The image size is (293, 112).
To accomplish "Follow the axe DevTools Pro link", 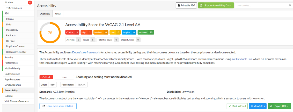I will pyautogui.click(x=241, y=59).
